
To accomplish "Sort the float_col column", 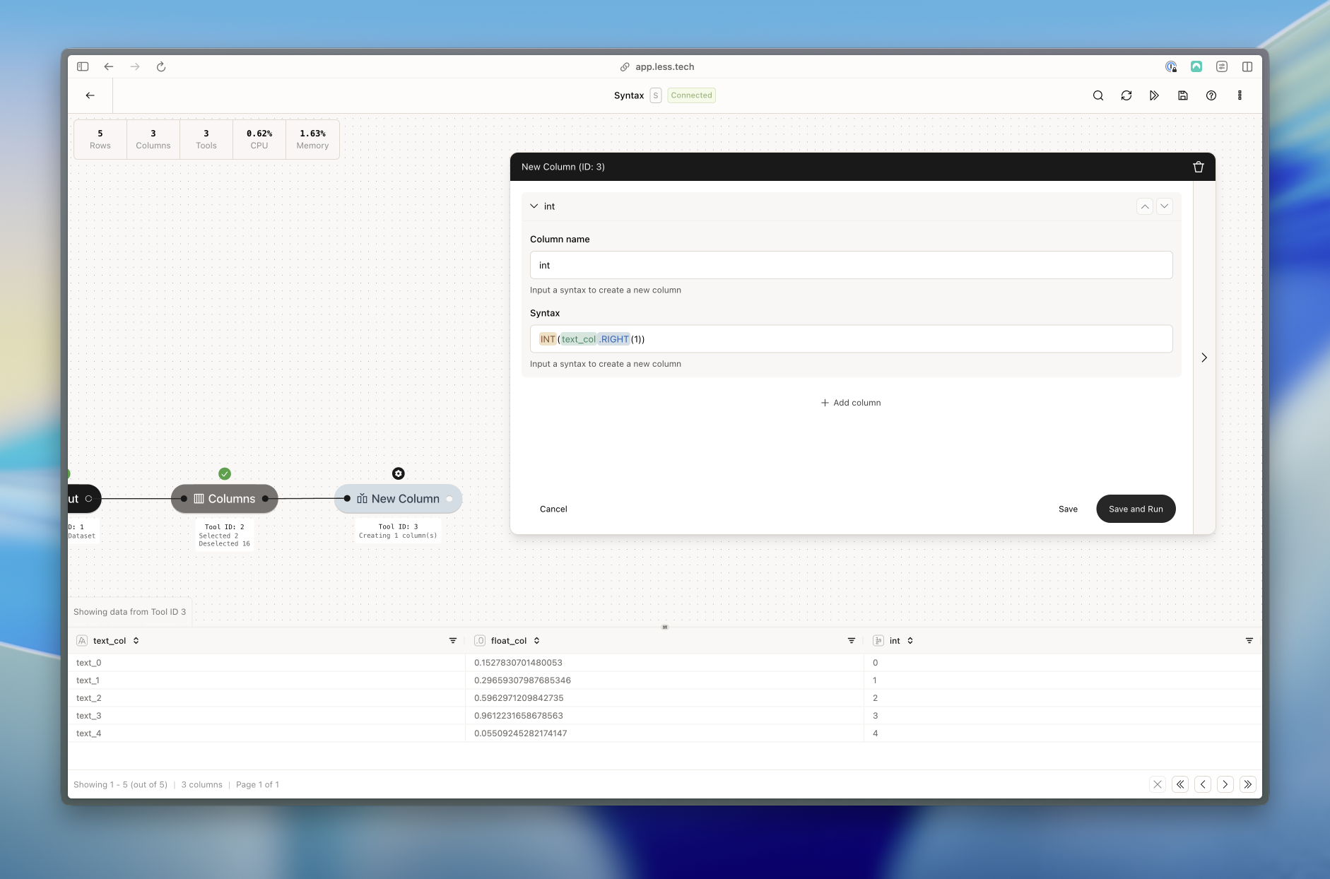I will point(537,641).
